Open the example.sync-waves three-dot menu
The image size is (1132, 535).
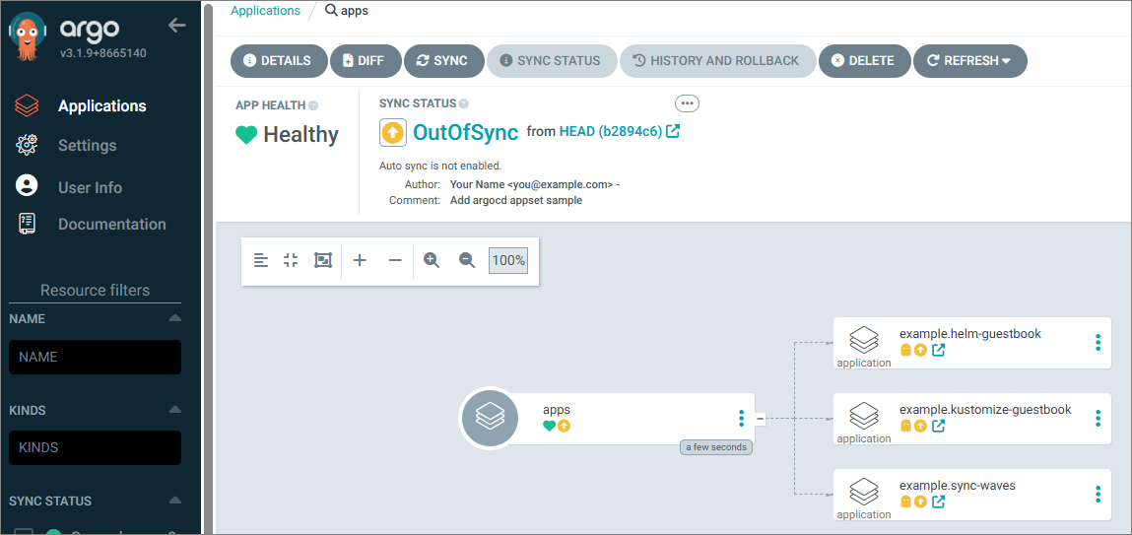click(1099, 495)
